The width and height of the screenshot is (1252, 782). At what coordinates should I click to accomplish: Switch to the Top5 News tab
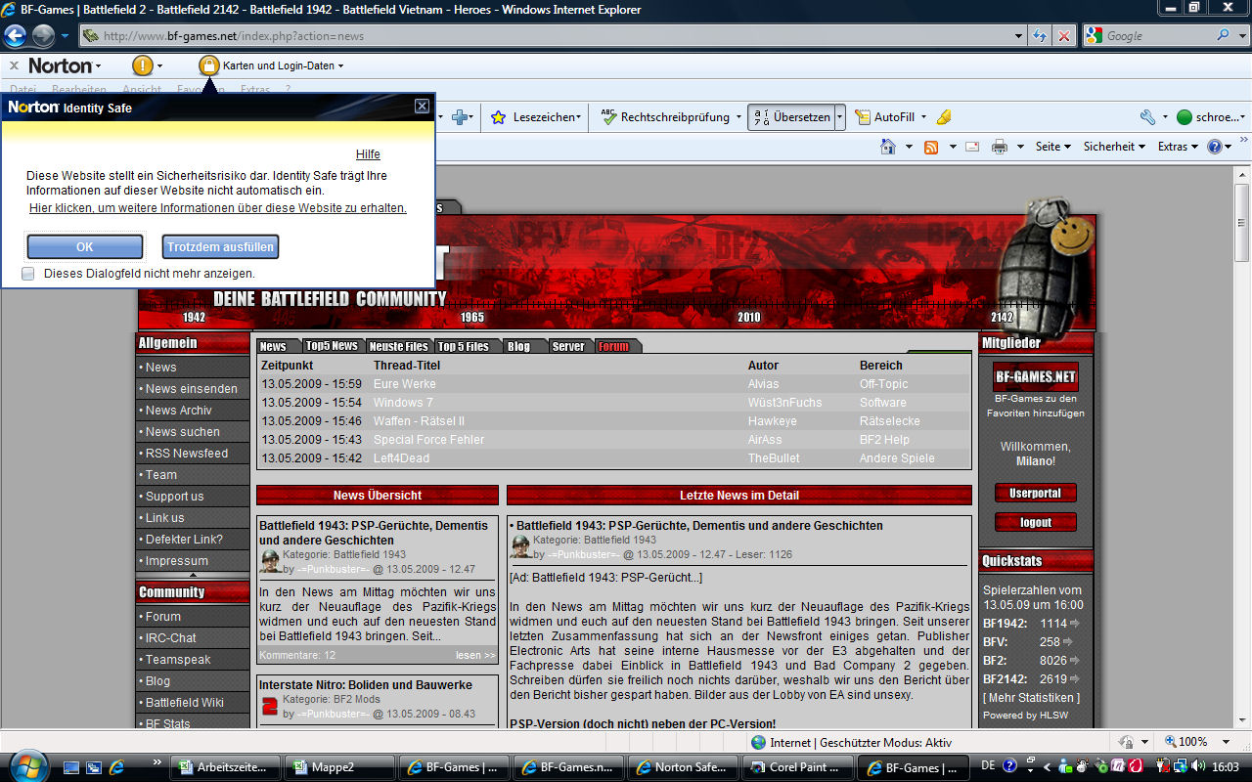point(331,346)
